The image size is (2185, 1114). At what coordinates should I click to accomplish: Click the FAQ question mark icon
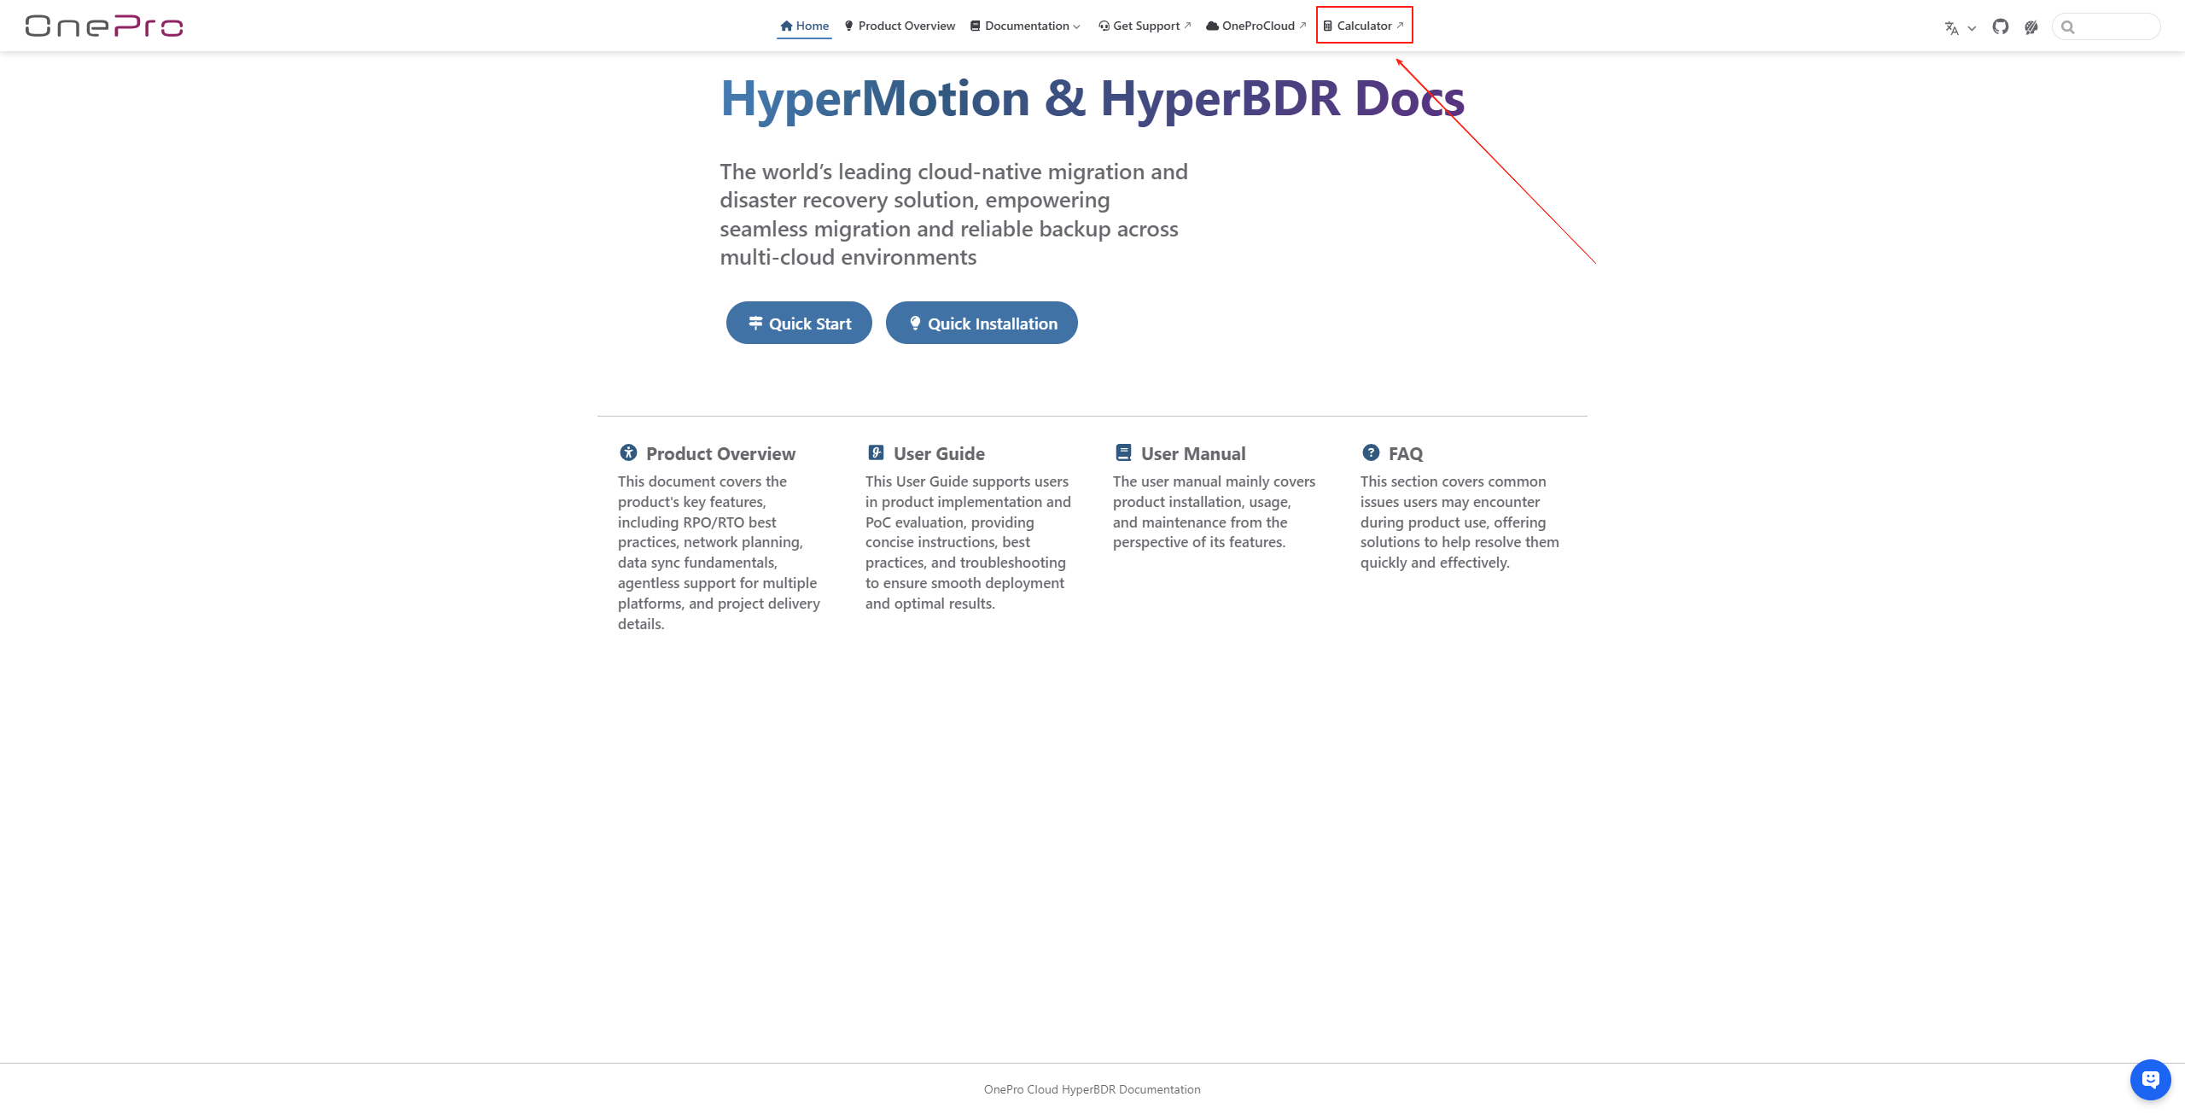coord(1371,452)
